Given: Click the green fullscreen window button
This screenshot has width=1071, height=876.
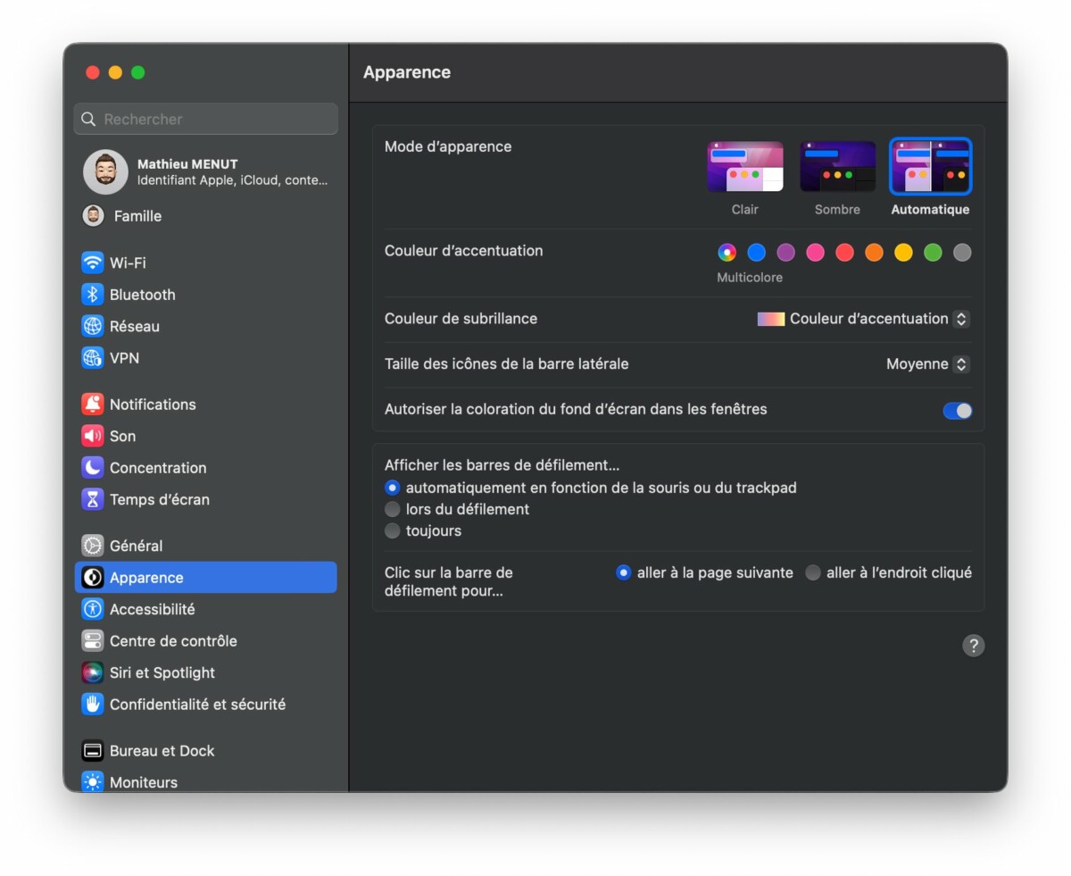Looking at the screenshot, I should 137,72.
